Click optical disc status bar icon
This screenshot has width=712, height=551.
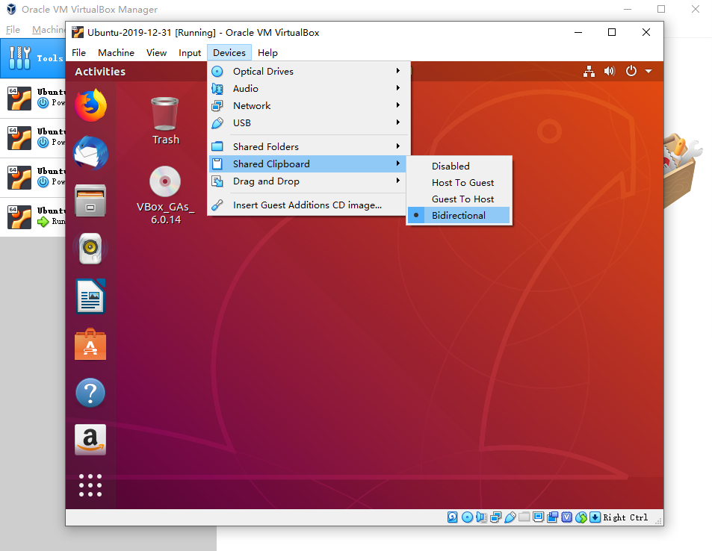click(467, 517)
